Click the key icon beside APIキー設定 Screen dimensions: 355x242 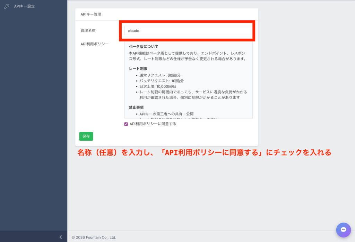pyautogui.click(x=7, y=6)
